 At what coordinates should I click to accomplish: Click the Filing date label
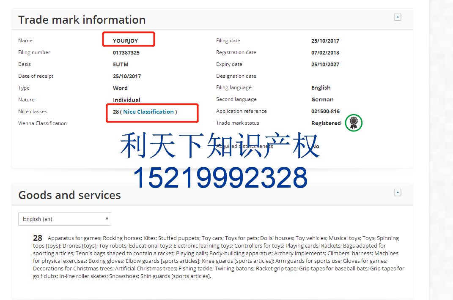(x=228, y=41)
